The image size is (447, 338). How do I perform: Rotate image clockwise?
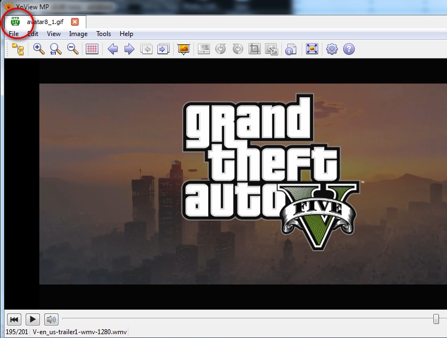click(x=238, y=49)
